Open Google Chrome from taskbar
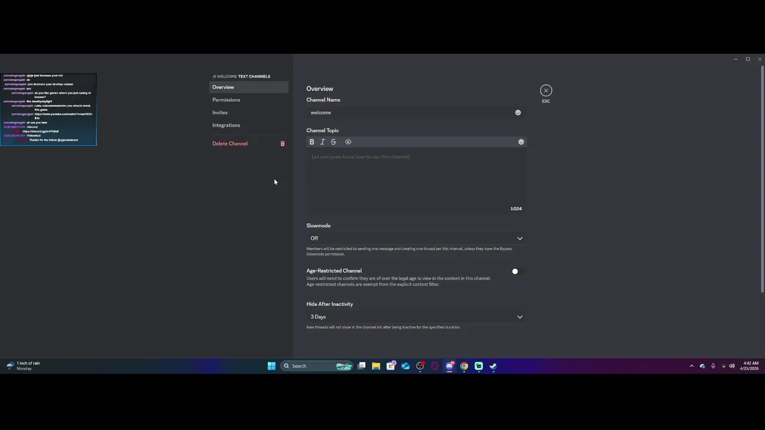The width and height of the screenshot is (765, 430). (x=464, y=366)
